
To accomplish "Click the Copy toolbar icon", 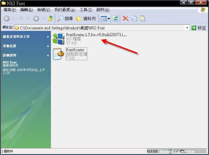I will coord(134,19).
